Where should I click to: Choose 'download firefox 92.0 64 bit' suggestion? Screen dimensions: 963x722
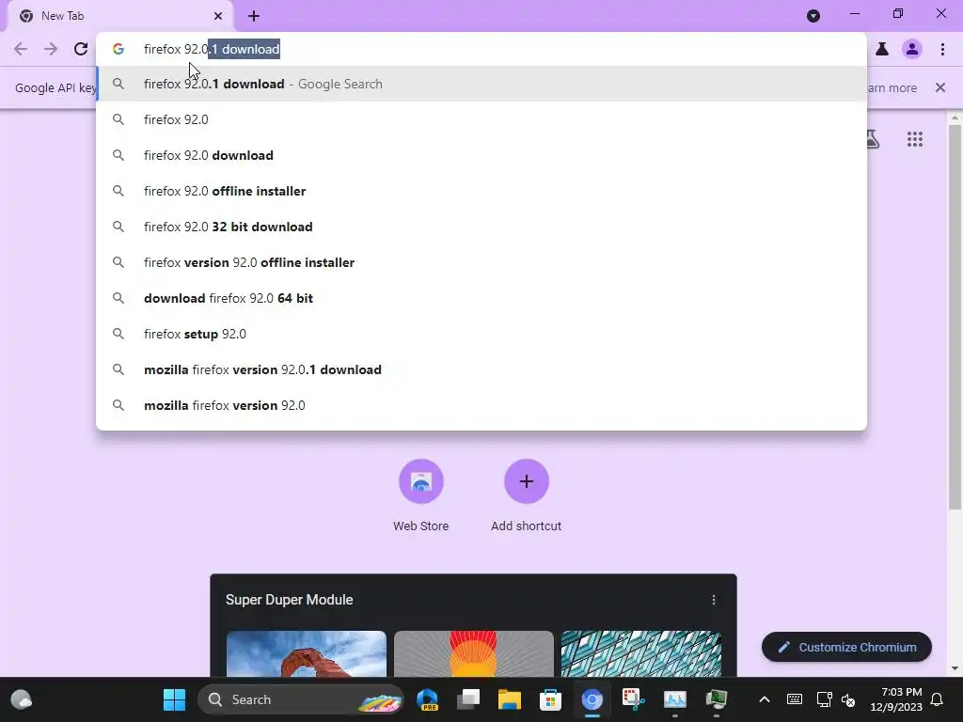tap(481, 298)
